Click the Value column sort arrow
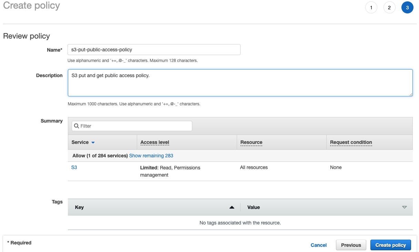 click(405, 207)
